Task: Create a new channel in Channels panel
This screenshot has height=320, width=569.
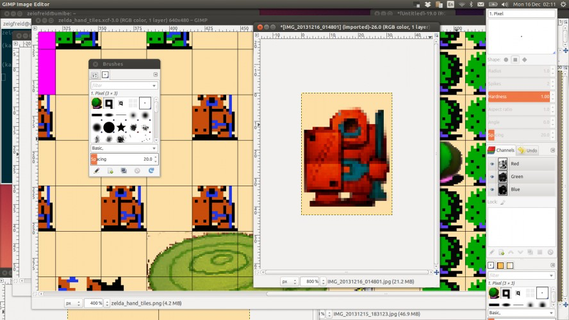Action: point(502,252)
